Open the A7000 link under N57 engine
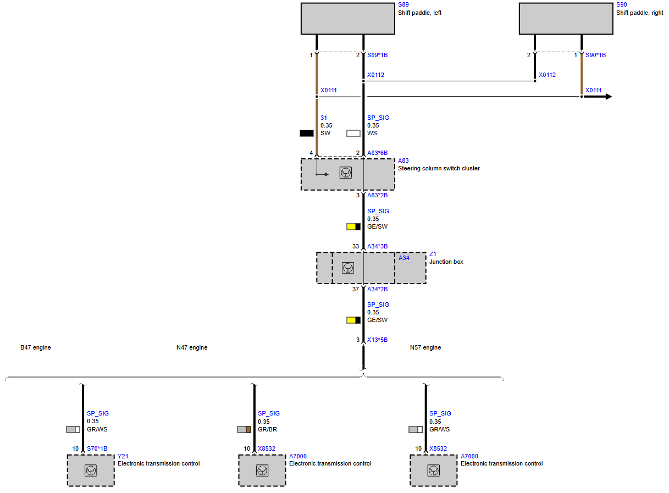 (469, 456)
